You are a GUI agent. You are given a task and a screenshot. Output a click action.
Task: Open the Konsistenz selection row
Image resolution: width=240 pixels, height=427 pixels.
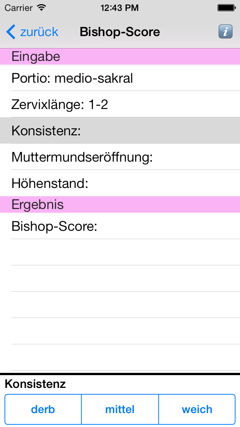point(120,130)
